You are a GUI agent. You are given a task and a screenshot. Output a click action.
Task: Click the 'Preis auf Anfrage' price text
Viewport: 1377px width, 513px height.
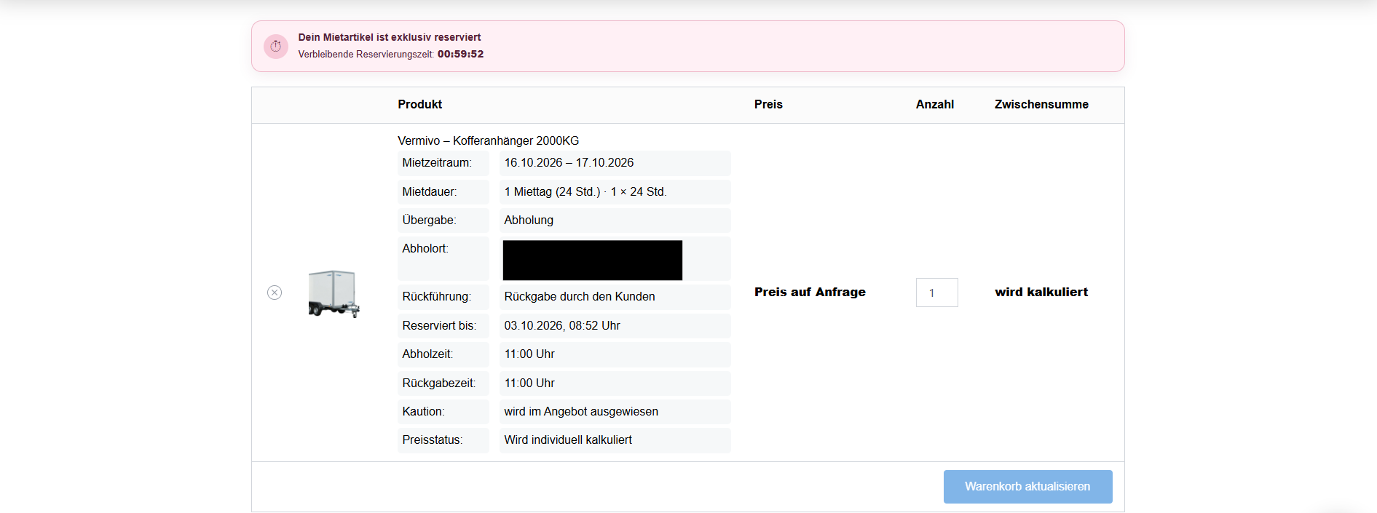810,293
